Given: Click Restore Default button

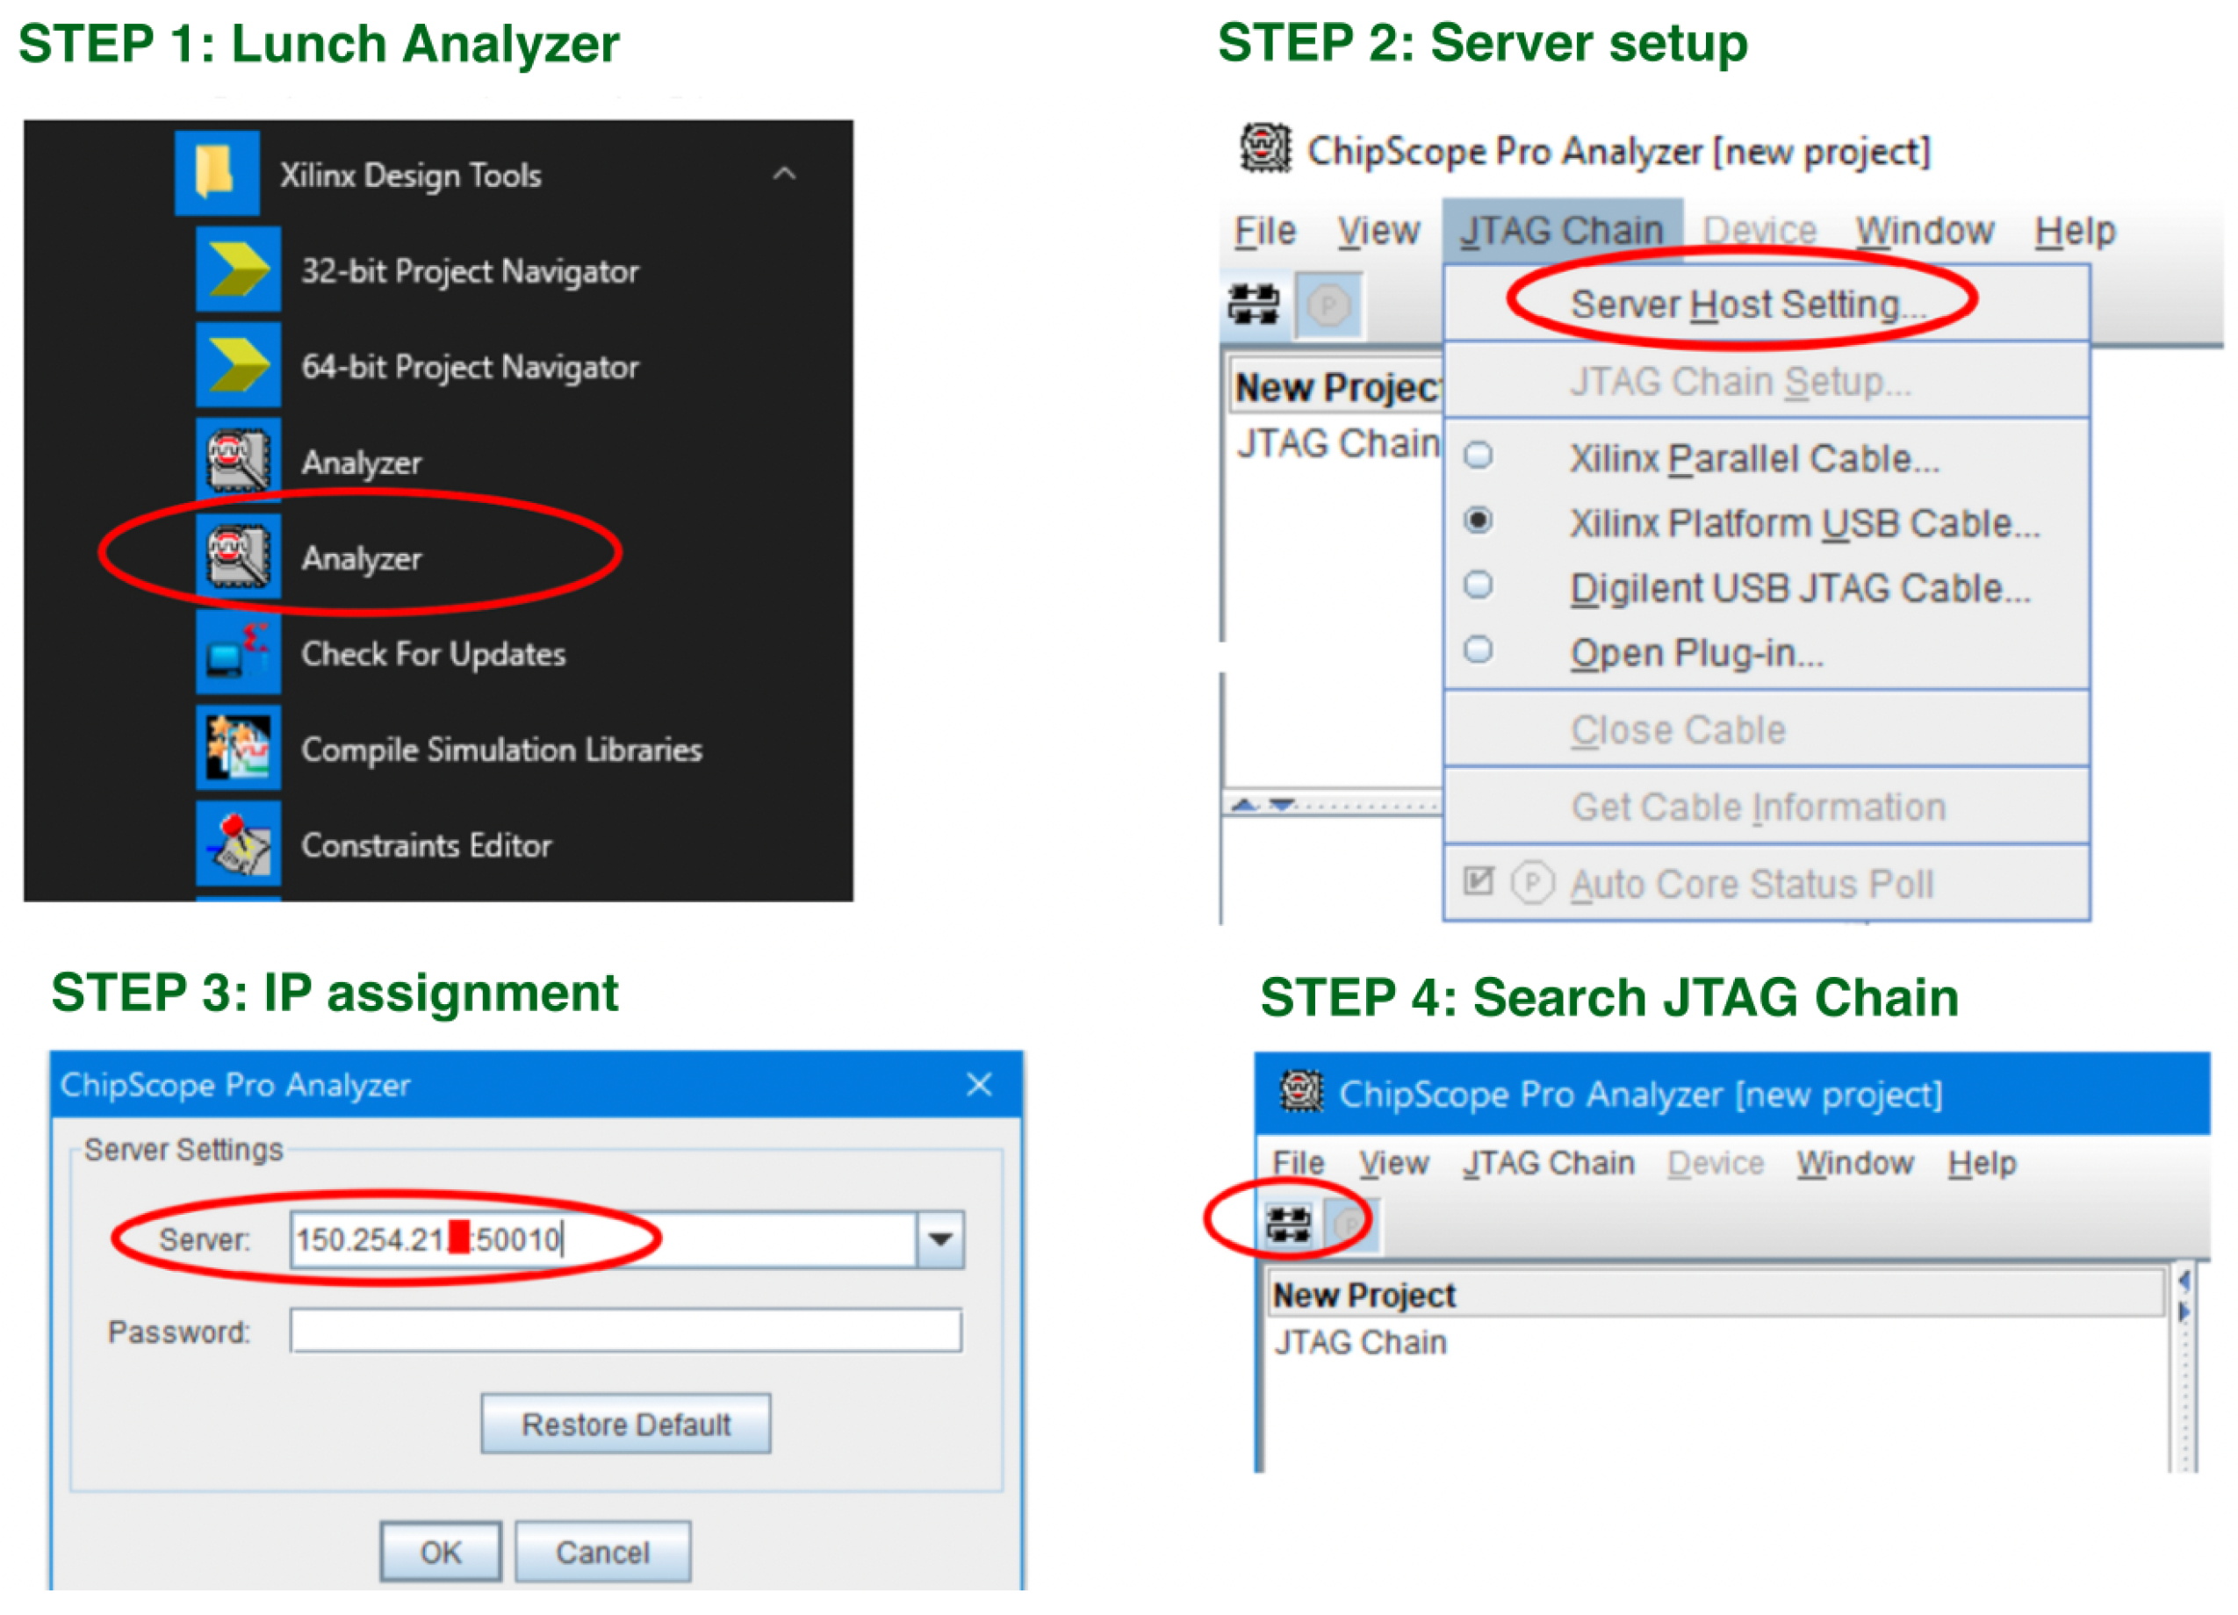Looking at the screenshot, I should [x=626, y=1425].
